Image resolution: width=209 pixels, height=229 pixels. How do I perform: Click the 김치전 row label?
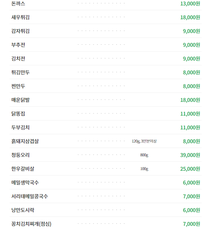(x=18, y=59)
